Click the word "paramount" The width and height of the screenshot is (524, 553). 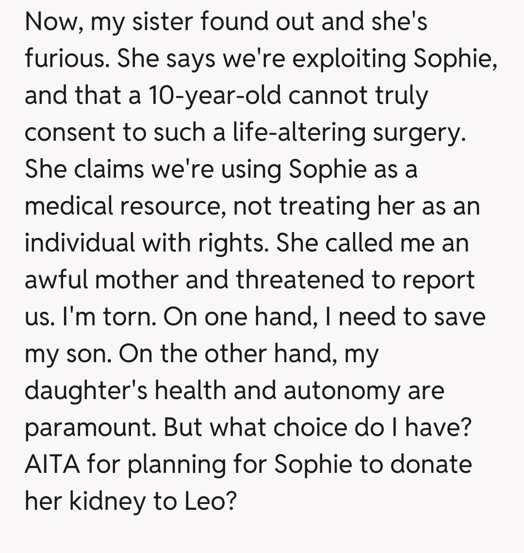[x=90, y=427]
